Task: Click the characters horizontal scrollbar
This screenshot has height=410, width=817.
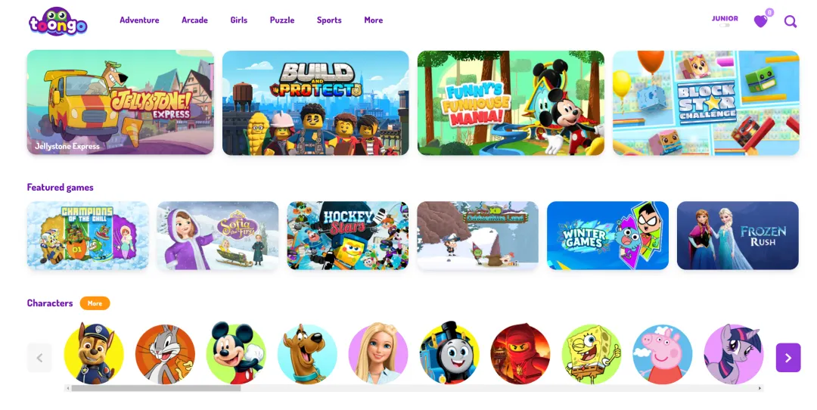Action: [414, 388]
